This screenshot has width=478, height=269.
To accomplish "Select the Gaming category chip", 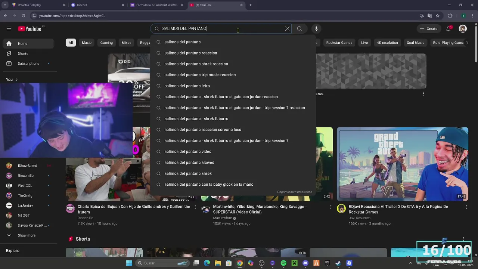I will point(106,43).
